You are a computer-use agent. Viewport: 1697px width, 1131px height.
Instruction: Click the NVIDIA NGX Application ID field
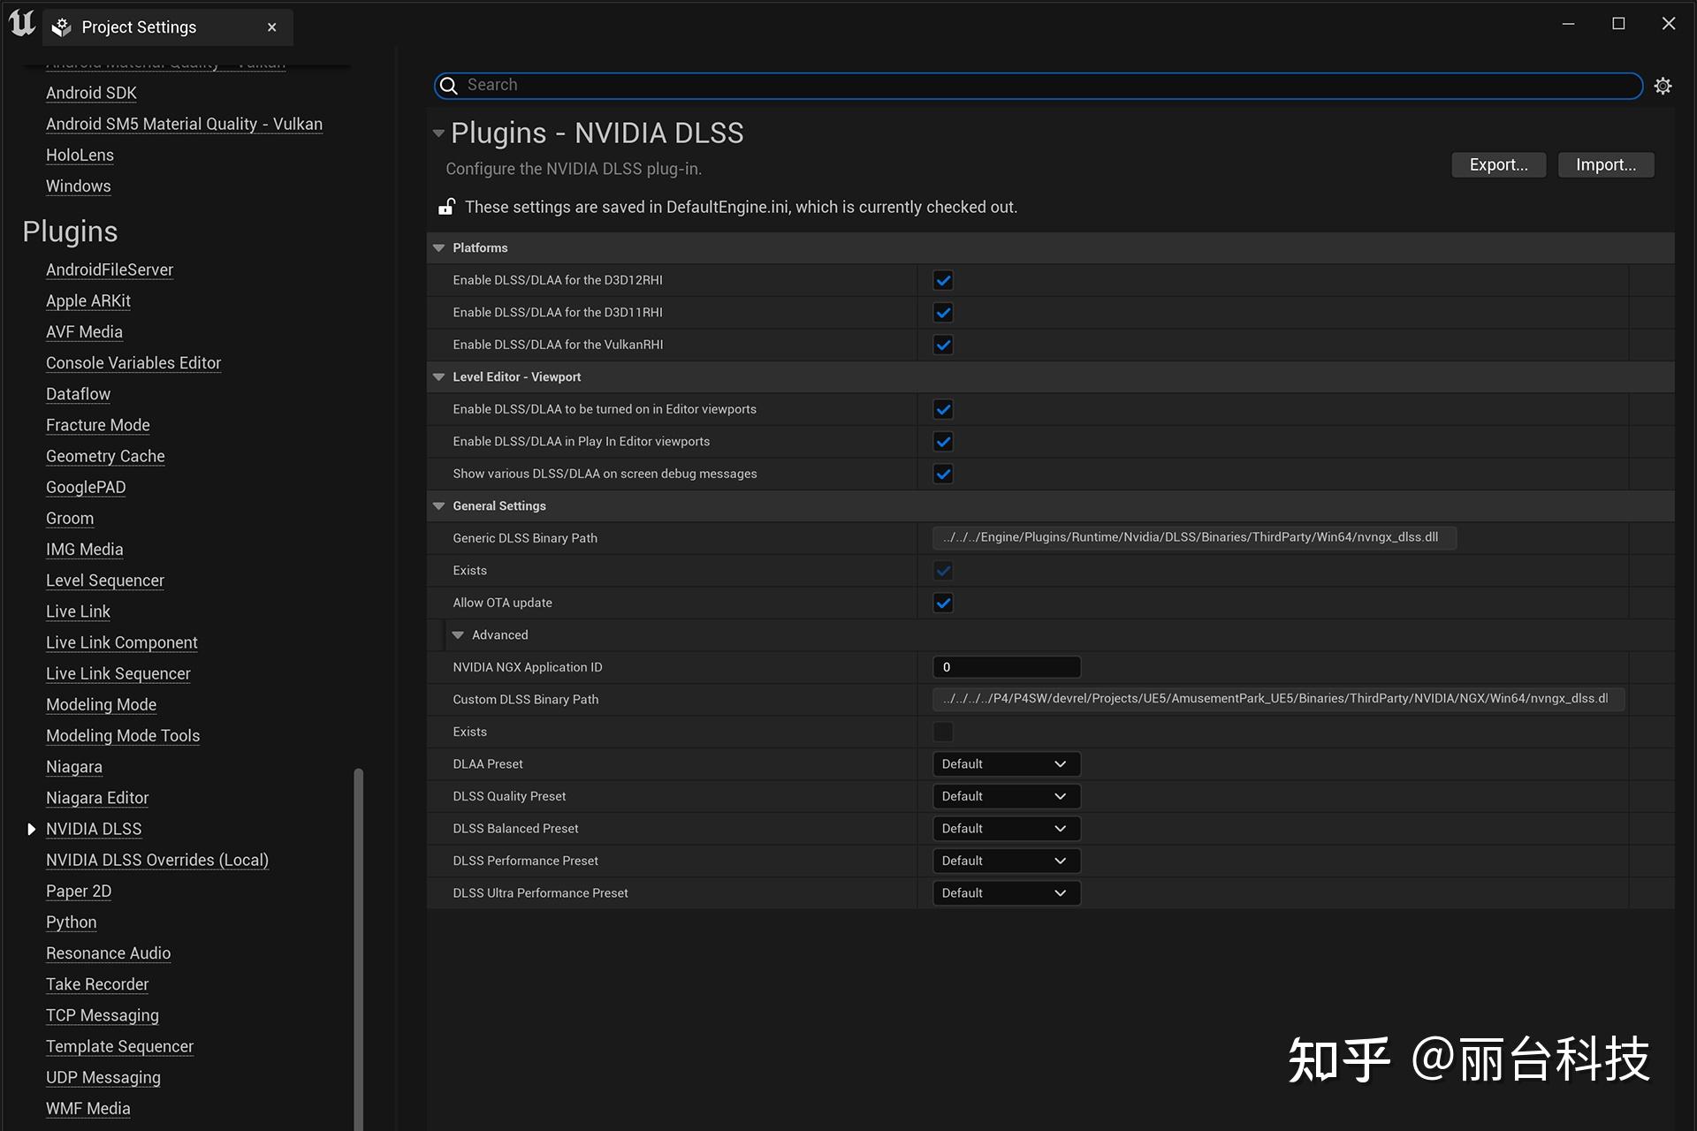(1006, 667)
